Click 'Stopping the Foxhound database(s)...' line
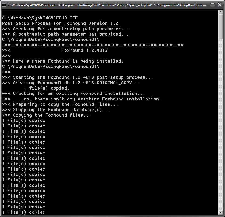Screen dimensions: 225x217 56,110
